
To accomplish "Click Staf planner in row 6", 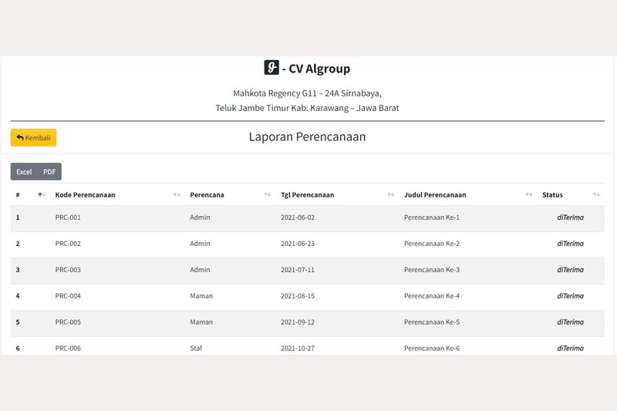I will (197, 349).
